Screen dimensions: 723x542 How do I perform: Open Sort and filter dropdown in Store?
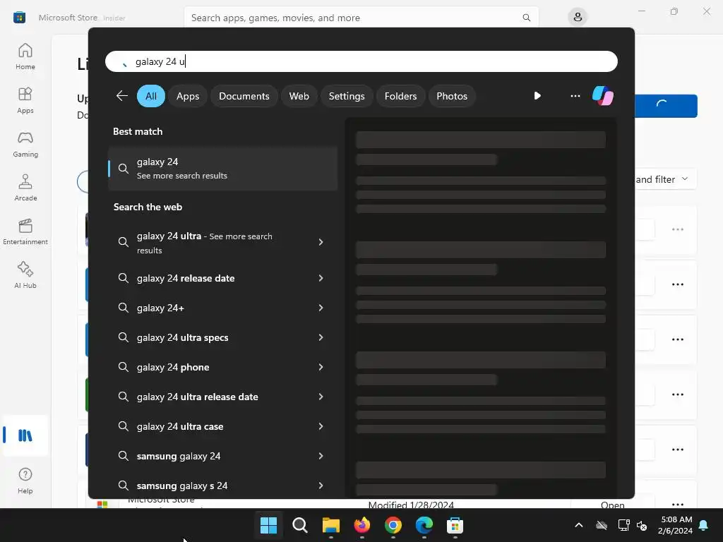pos(665,179)
